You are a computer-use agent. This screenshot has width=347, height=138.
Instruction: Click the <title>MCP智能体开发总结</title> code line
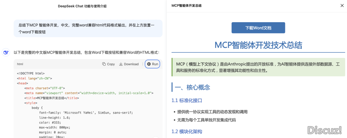click(51, 98)
